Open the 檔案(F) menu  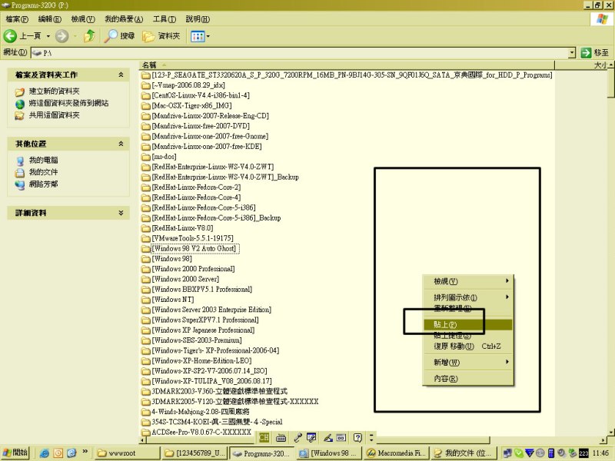[17, 18]
